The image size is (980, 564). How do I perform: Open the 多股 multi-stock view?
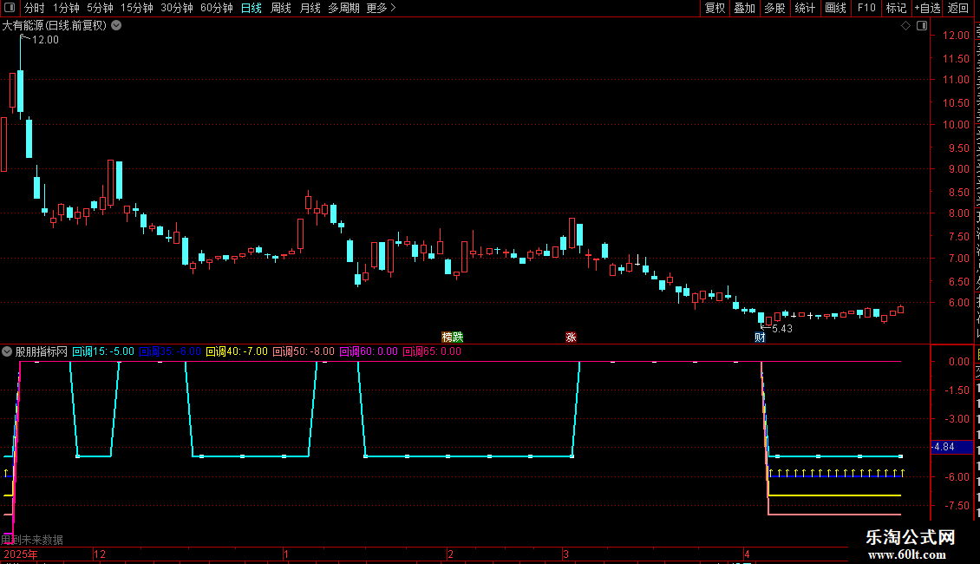tap(774, 8)
